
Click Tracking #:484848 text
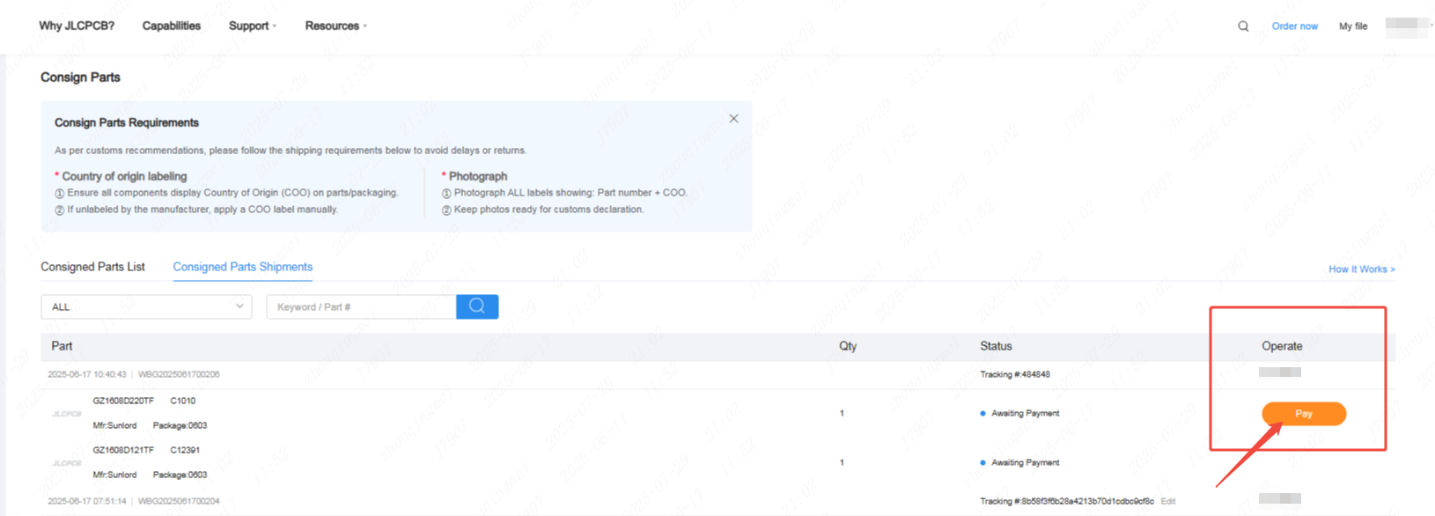[x=1015, y=374]
